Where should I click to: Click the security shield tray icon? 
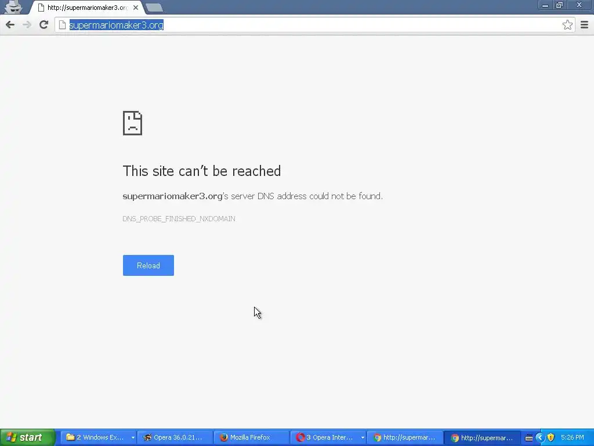[551, 438]
